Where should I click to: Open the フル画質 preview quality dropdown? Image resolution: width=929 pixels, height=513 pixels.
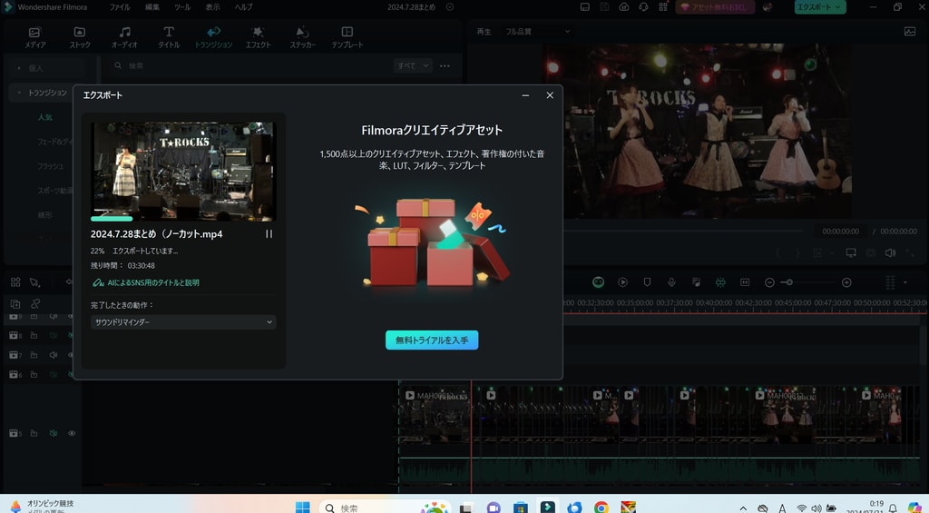click(x=537, y=32)
